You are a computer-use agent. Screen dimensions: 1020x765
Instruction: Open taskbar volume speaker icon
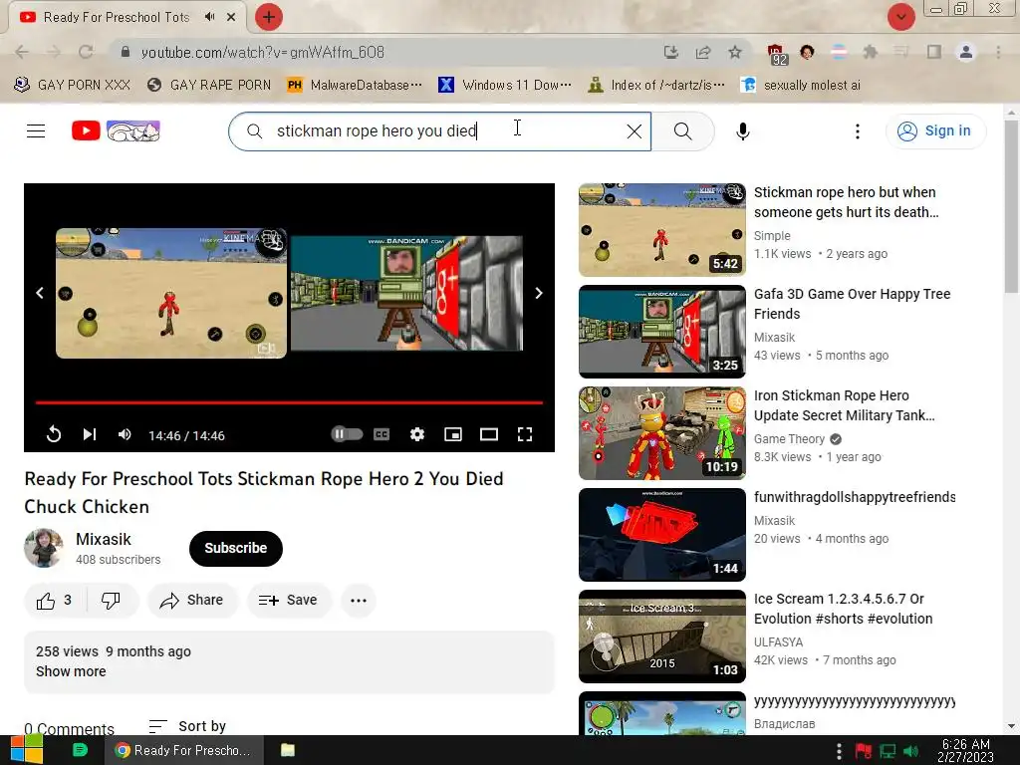(x=911, y=751)
